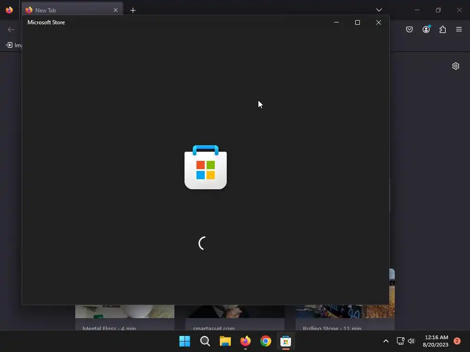Select Microsoft Store taskbar icon
This screenshot has width=470, height=352.
tap(285, 341)
